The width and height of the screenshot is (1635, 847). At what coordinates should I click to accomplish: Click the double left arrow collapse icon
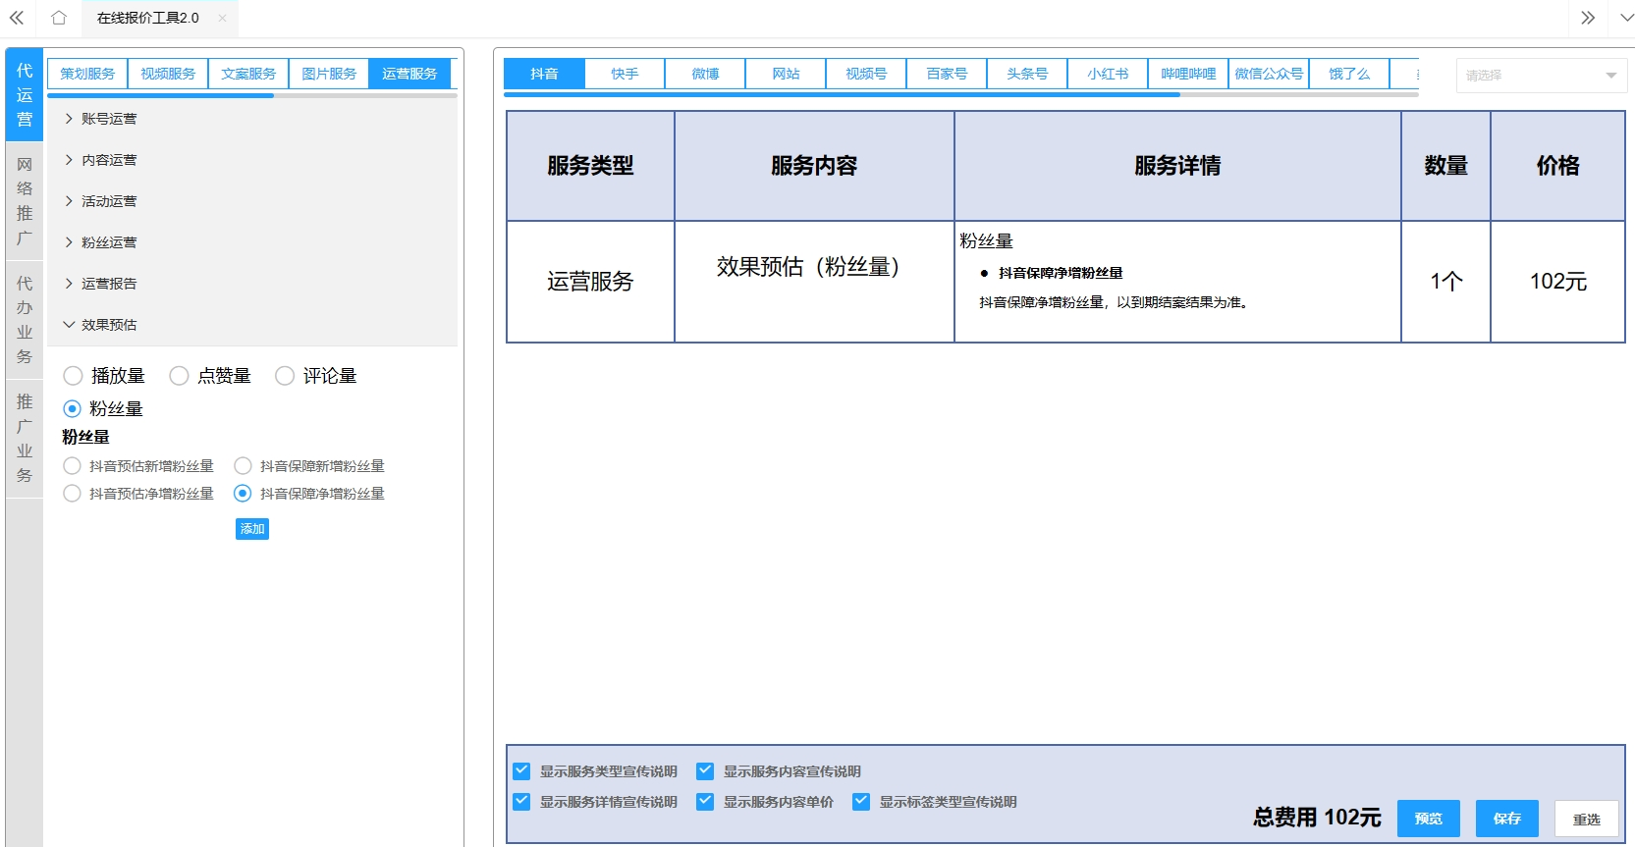pos(17,18)
